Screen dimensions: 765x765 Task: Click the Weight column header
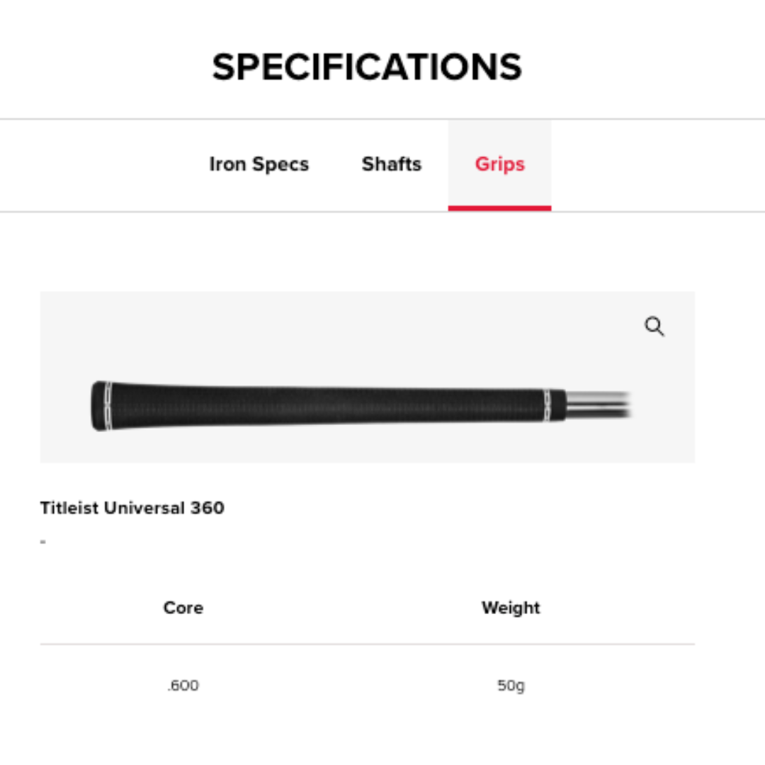[x=511, y=608]
